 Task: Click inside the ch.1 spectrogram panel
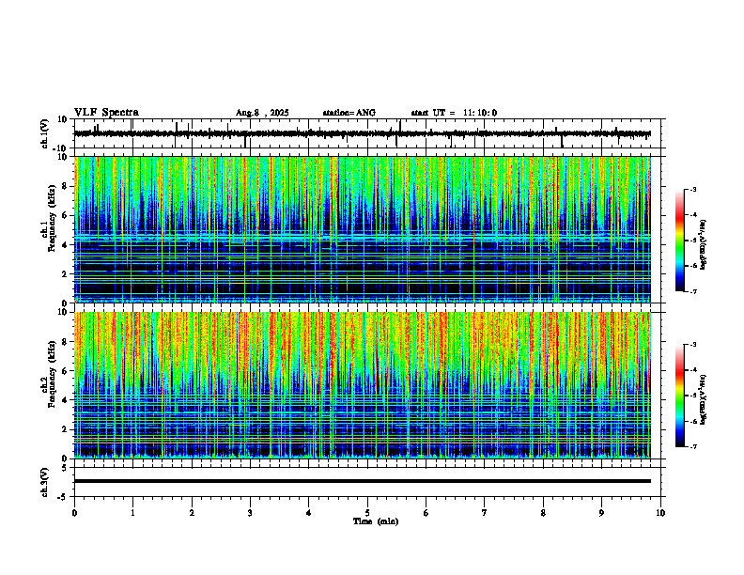tap(363, 229)
